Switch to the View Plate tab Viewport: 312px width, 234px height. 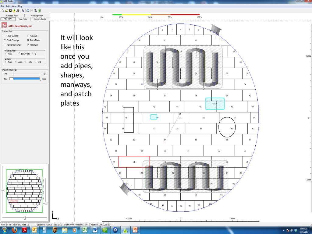(x=23, y=19)
